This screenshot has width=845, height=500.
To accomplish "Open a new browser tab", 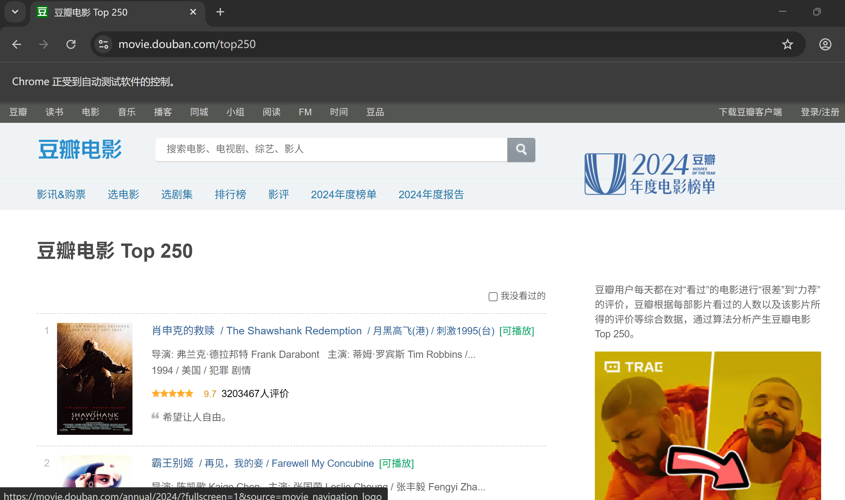I will click(x=220, y=12).
